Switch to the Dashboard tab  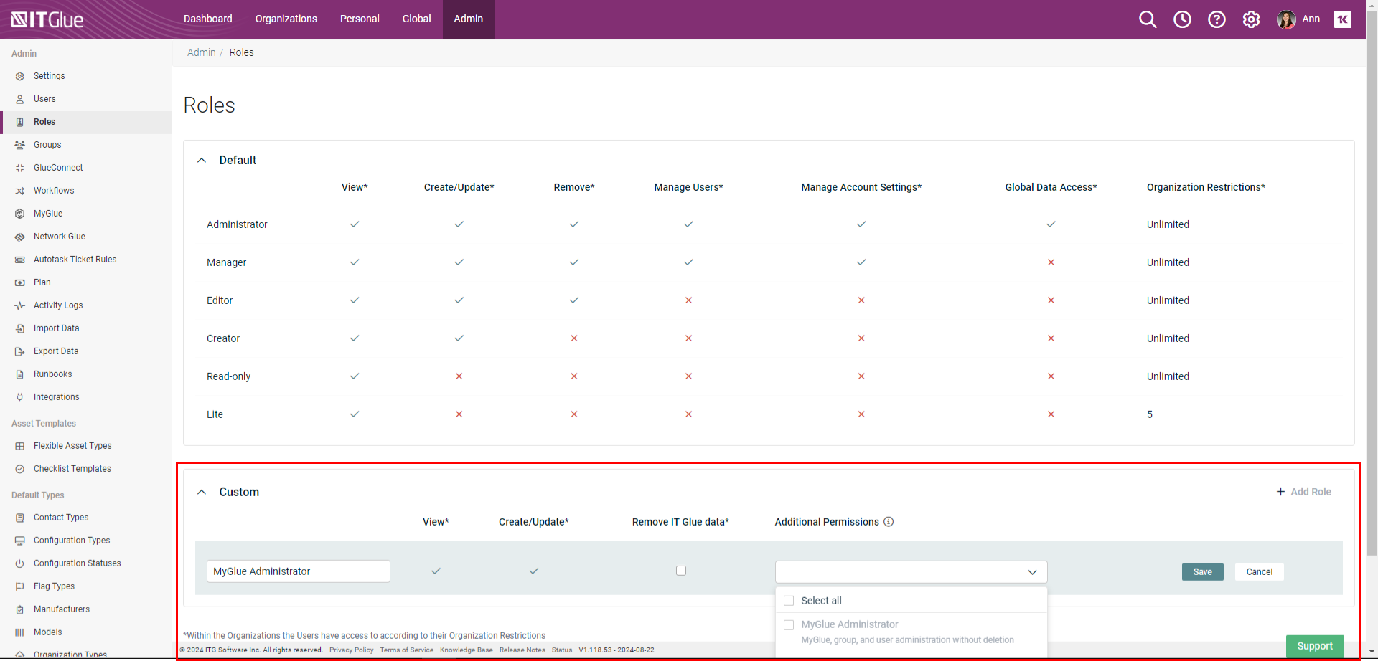click(x=208, y=19)
